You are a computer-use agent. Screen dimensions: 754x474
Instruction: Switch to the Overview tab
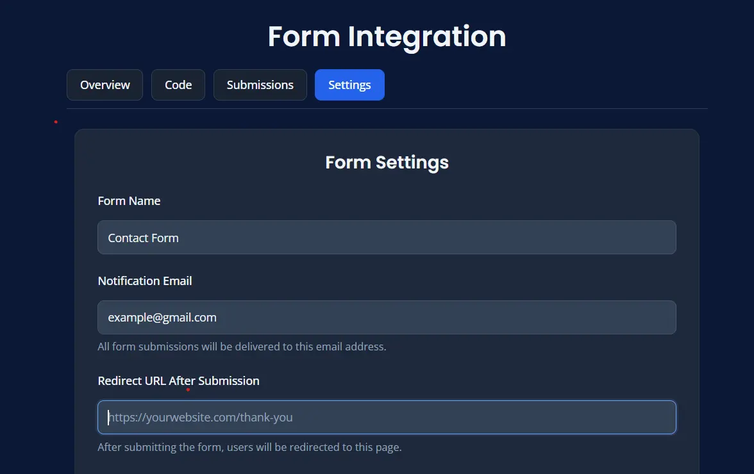[x=105, y=85]
